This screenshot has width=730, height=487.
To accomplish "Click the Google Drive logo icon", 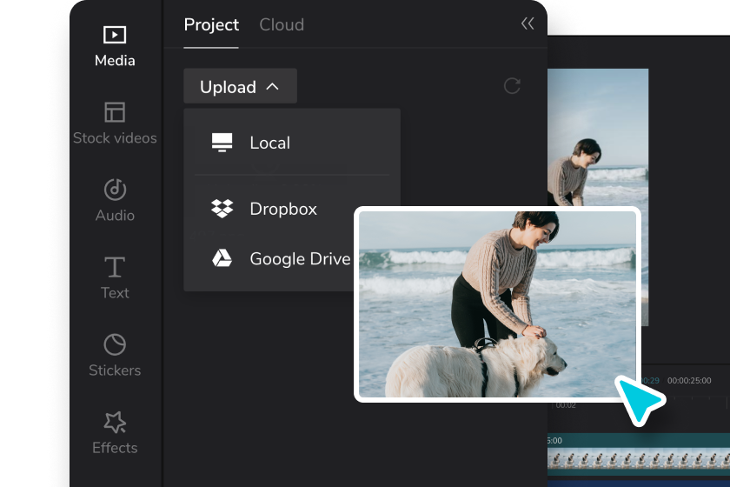I will point(222,257).
